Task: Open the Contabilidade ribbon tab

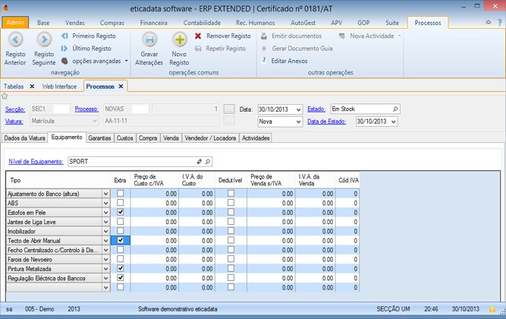Action: tap(202, 24)
